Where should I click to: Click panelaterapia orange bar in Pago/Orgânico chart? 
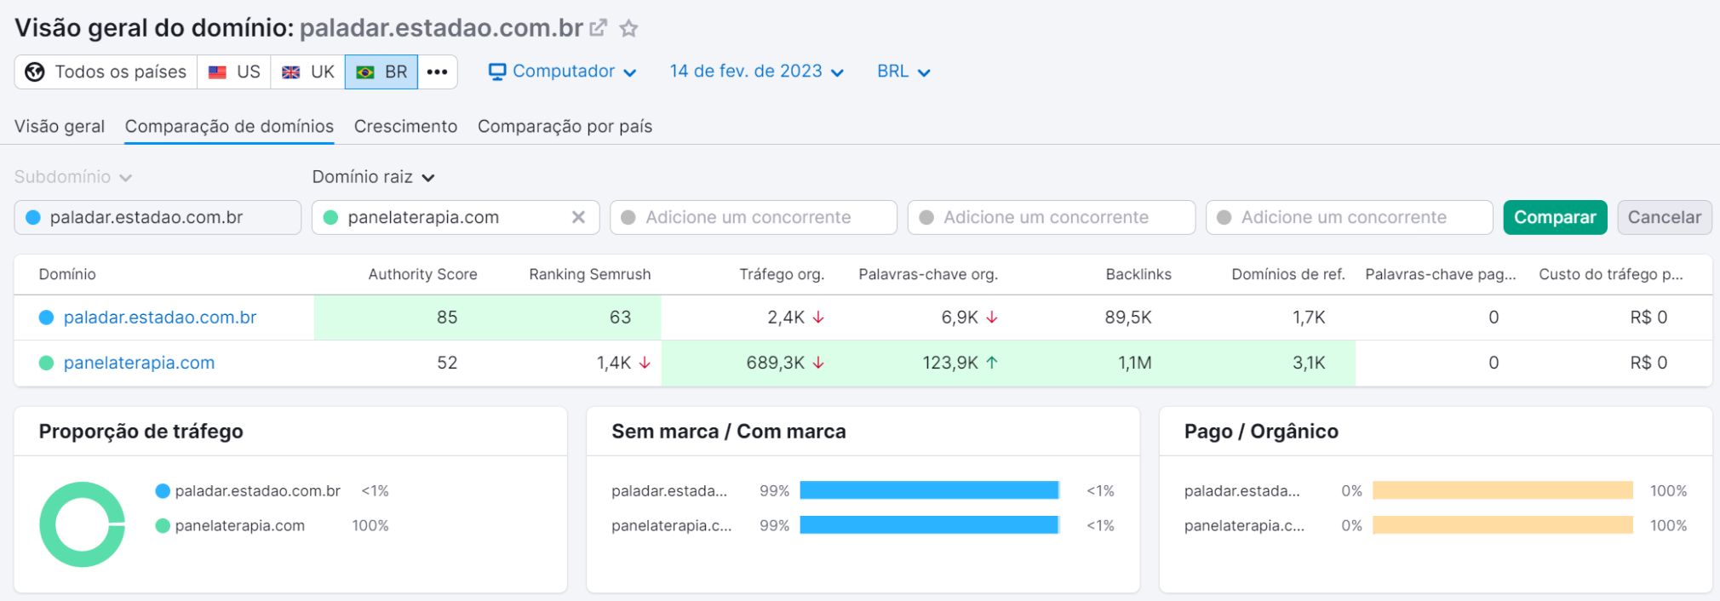pyautogui.click(x=1503, y=525)
